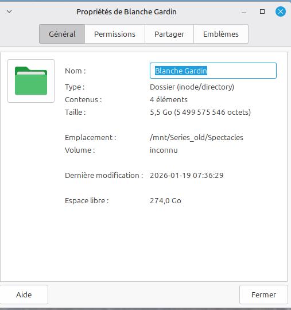
Task: Click the /mnt/Series_old/Spectacles location path
Action: click(x=196, y=137)
